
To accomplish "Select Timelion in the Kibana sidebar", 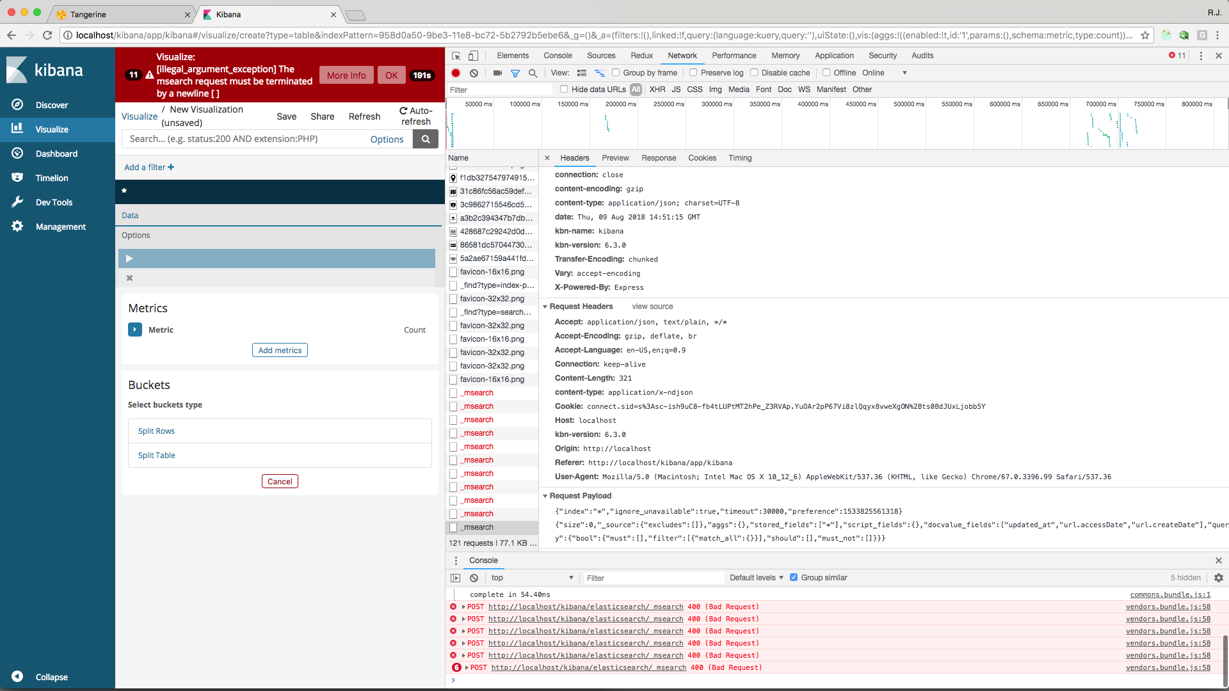I will (52, 177).
